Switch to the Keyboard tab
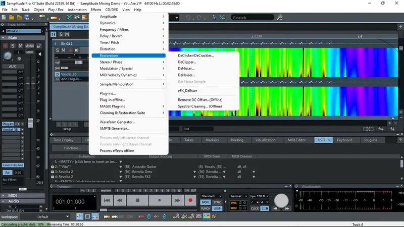 click(x=344, y=140)
